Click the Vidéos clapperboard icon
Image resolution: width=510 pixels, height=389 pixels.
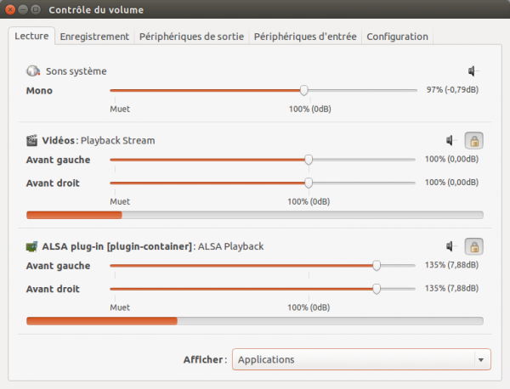[33, 140]
